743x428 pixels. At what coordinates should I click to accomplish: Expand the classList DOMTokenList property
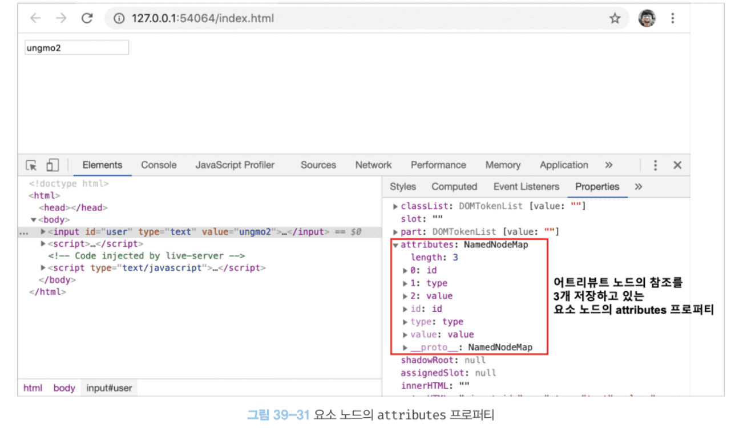[x=395, y=206]
